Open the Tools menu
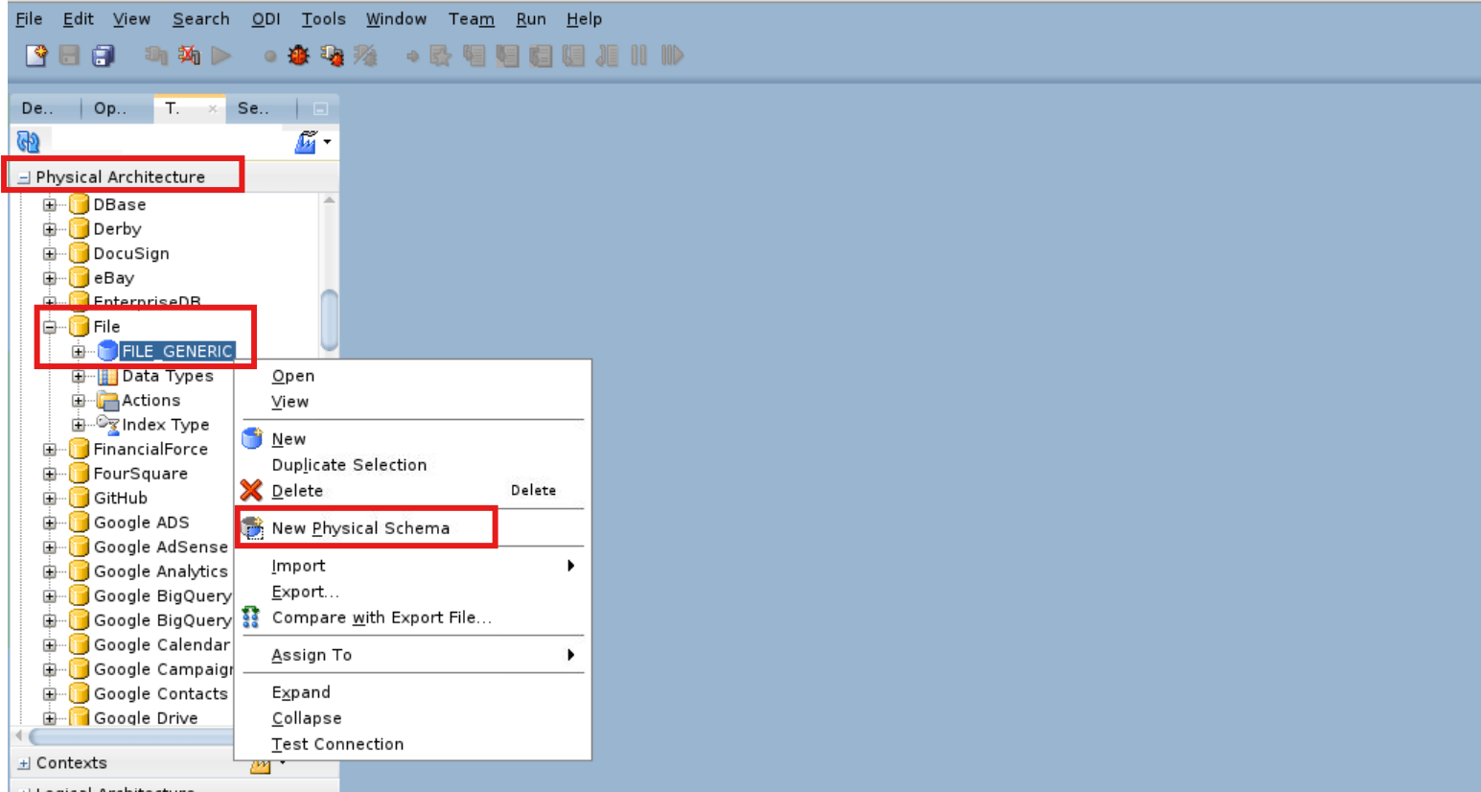The image size is (1481, 792). 323,18
